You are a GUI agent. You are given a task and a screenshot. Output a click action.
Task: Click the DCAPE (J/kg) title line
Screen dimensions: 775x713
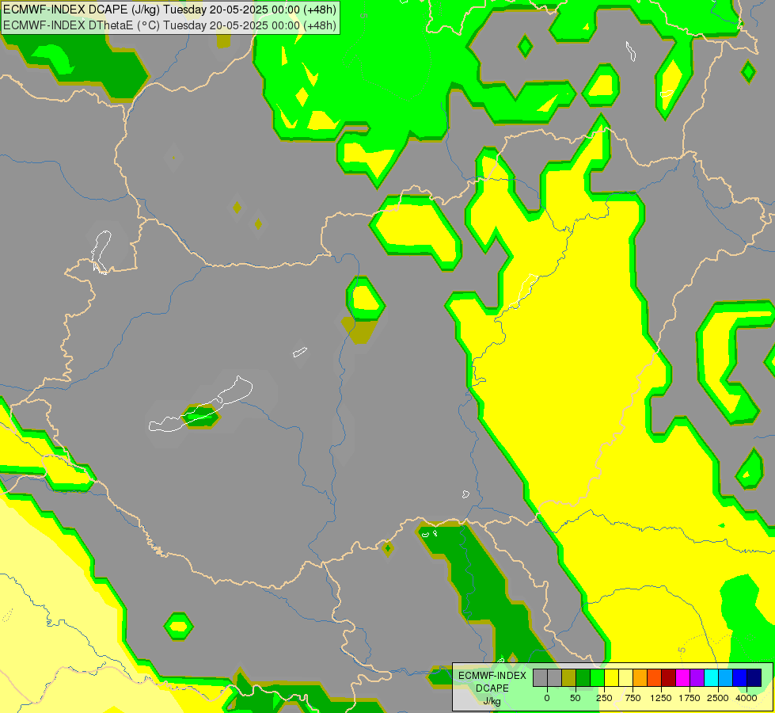pyautogui.click(x=169, y=10)
